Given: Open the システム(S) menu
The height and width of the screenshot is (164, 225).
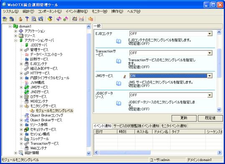Looking at the screenshot, I should coord(11,11).
